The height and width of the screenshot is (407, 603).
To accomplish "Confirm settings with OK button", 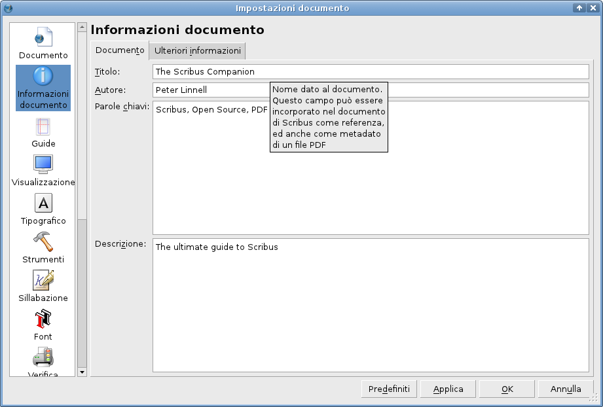I will click(x=507, y=389).
